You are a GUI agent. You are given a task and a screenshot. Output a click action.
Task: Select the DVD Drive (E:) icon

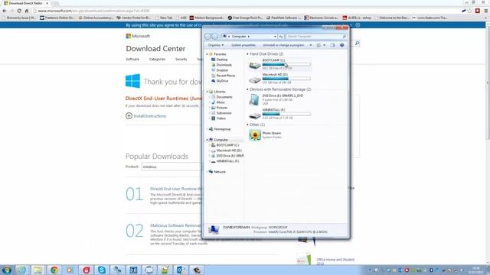[x=254, y=100]
